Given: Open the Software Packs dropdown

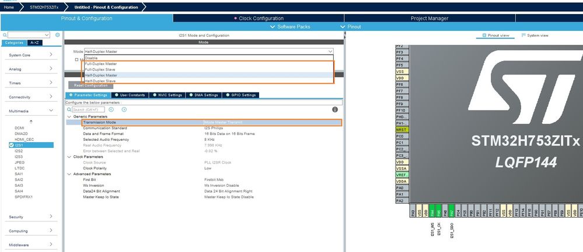Looking at the screenshot, I should click(x=290, y=27).
